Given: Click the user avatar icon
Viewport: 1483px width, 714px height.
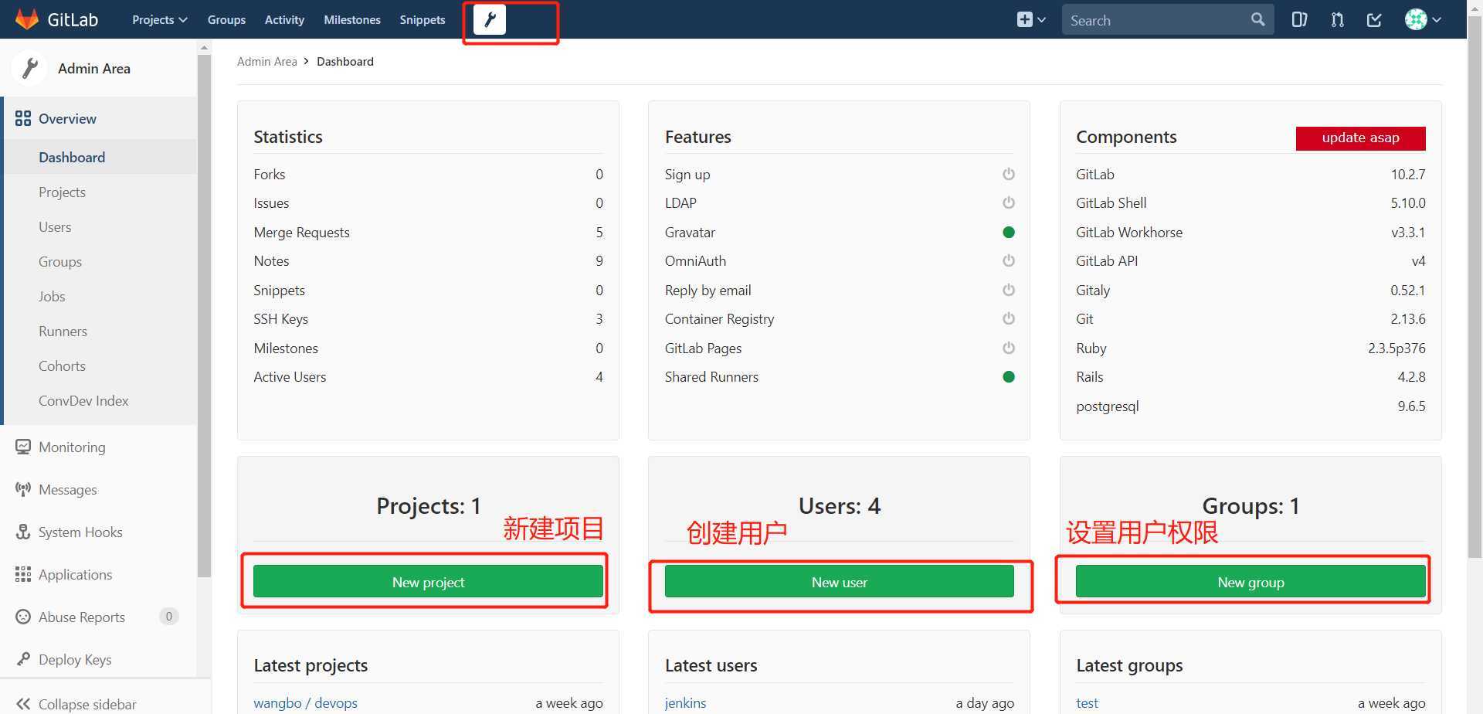Looking at the screenshot, I should 1416,20.
